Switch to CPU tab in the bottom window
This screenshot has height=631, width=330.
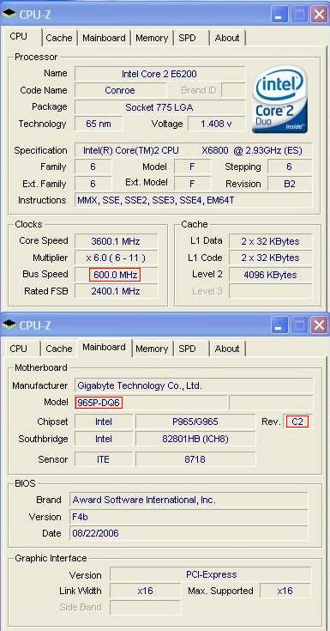click(x=19, y=349)
